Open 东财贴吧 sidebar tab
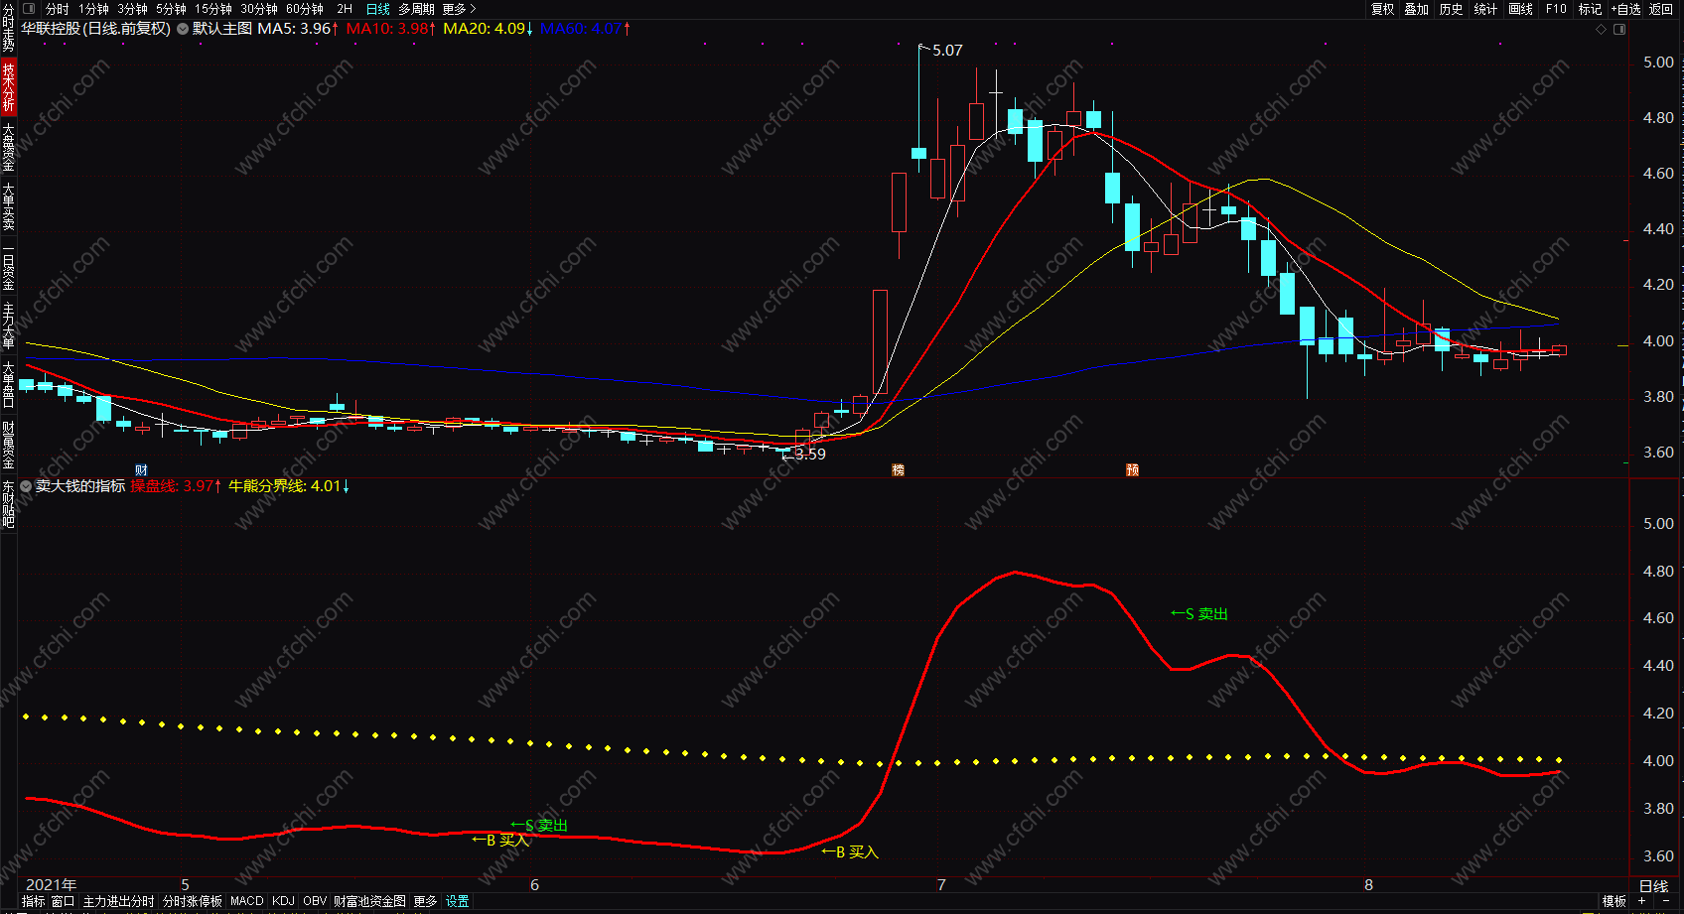The height and width of the screenshot is (914, 1684). [8, 504]
